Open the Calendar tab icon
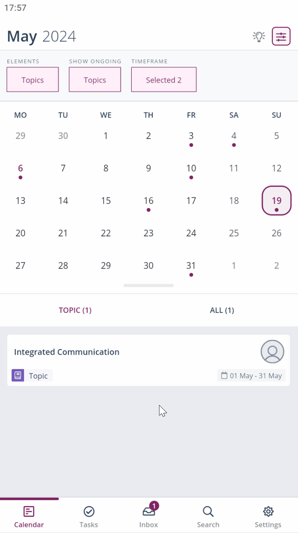The image size is (298, 533). point(29,512)
